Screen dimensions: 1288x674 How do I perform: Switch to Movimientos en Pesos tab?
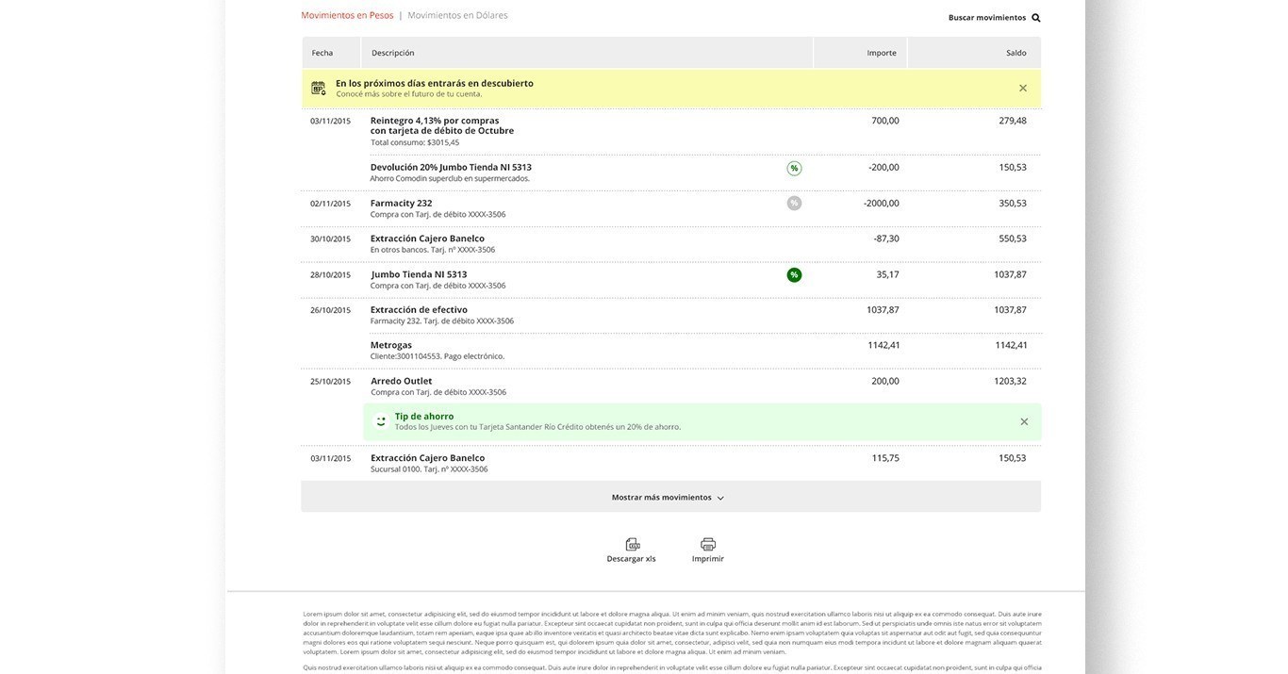tap(347, 15)
